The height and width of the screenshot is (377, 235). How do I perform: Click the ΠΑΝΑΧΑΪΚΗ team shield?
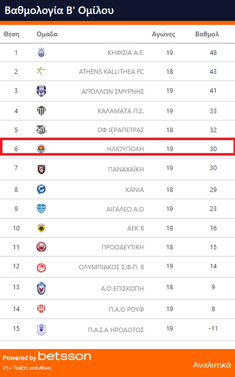tap(41, 169)
